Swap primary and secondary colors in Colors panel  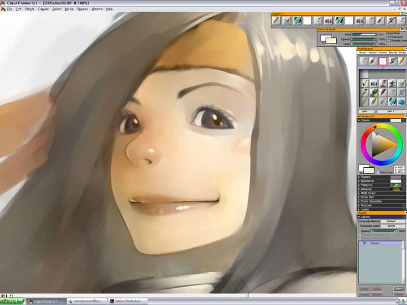tap(361, 172)
